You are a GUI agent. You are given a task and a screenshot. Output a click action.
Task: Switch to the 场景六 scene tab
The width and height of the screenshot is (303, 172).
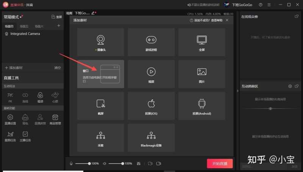(x=39, y=26)
